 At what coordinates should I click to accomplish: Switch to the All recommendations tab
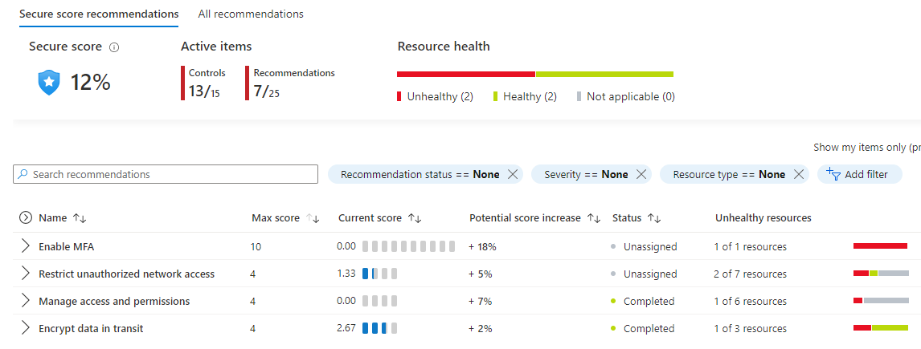point(251,14)
